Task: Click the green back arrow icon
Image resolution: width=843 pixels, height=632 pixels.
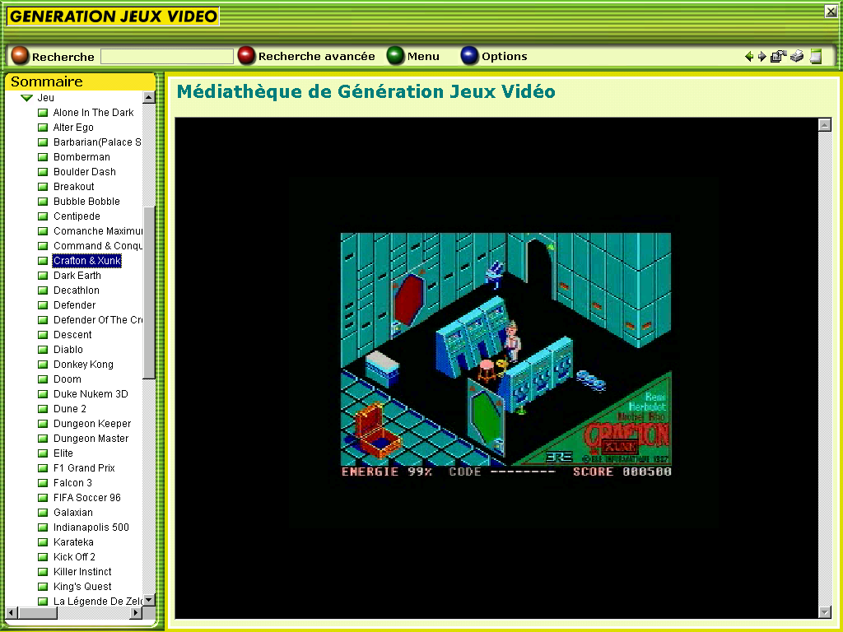Action: pos(748,57)
